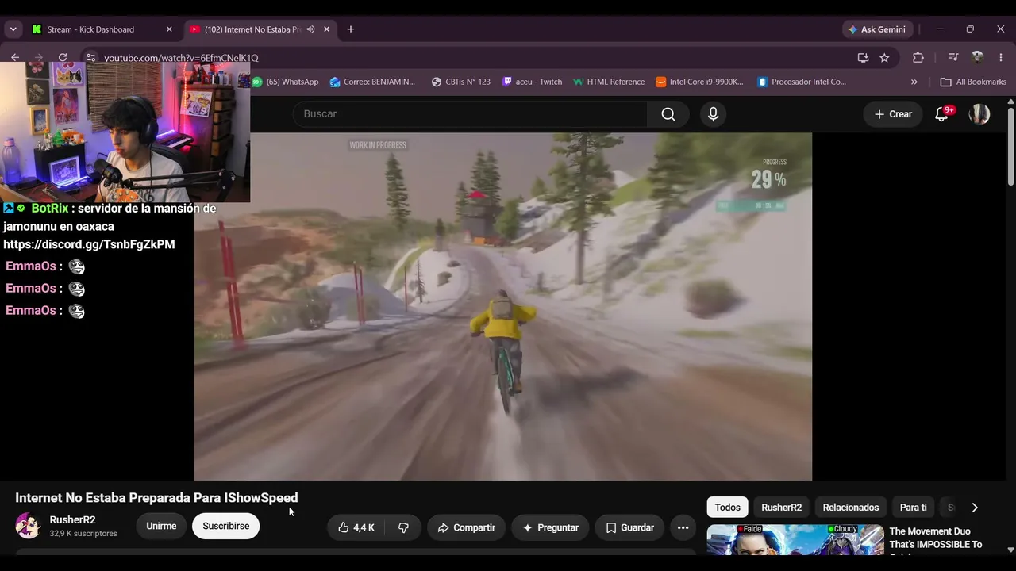This screenshot has height=571, width=1016.
Task: Click the youtube.com address bar URL
Action: click(x=181, y=58)
